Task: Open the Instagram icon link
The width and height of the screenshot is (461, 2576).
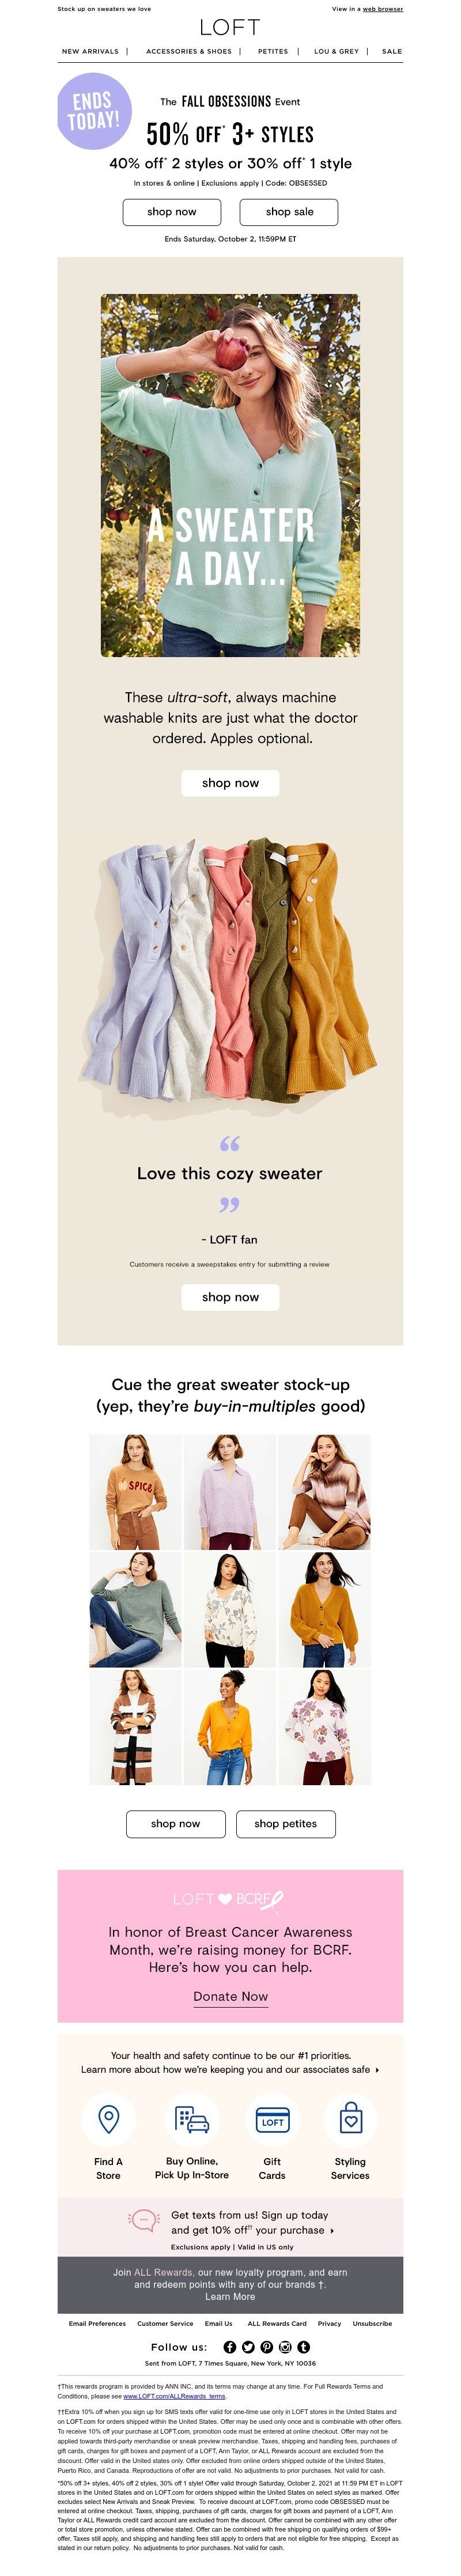Action: 285,2346
